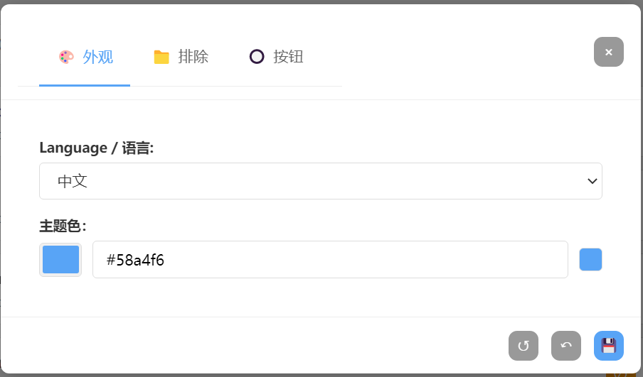
Task: Click the small blue preview swatch
Action: tap(590, 260)
